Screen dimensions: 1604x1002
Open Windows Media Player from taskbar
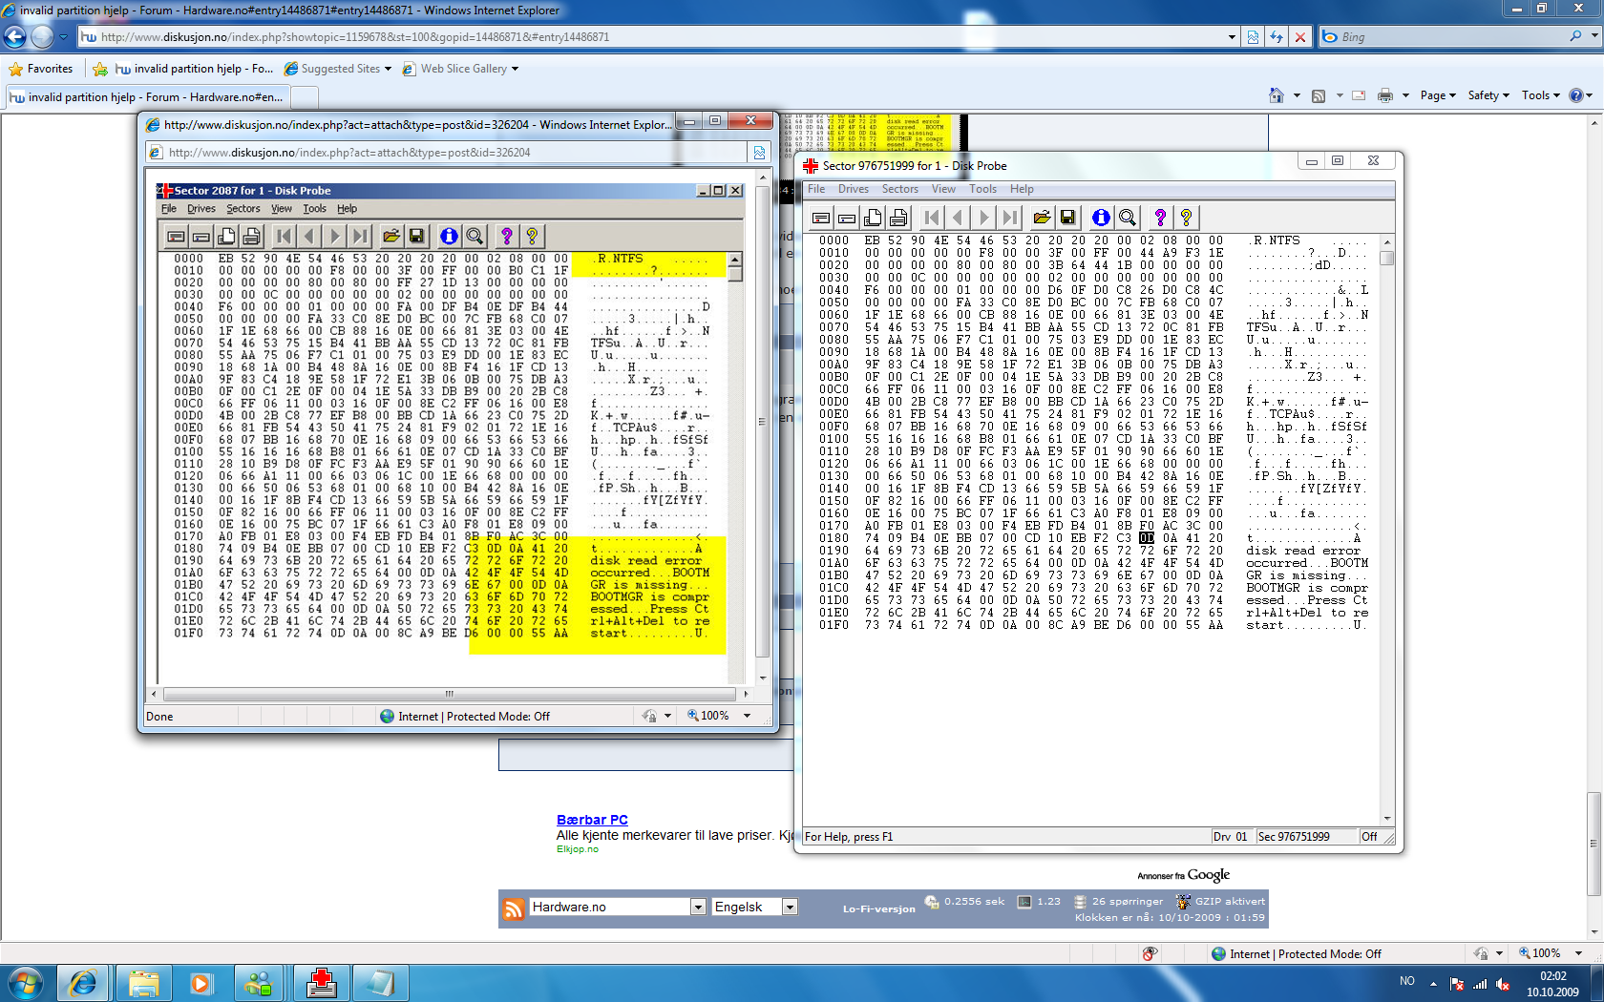point(200,983)
